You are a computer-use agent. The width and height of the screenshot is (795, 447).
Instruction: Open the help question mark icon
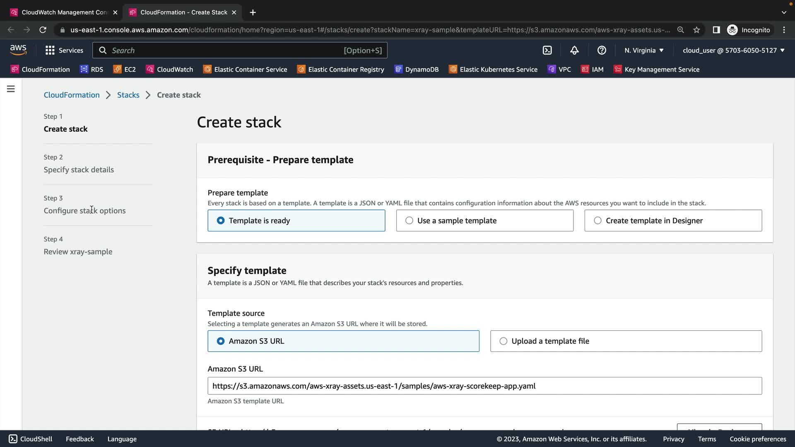coord(602,50)
